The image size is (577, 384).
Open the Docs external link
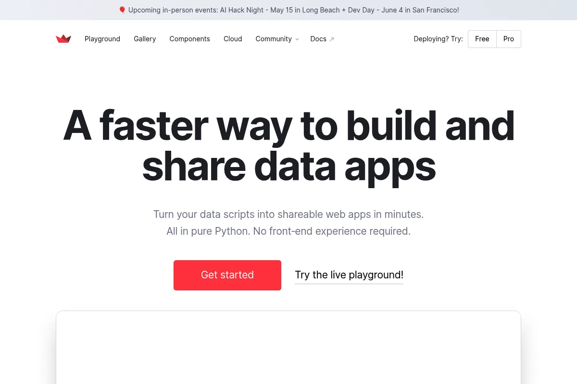coord(322,39)
